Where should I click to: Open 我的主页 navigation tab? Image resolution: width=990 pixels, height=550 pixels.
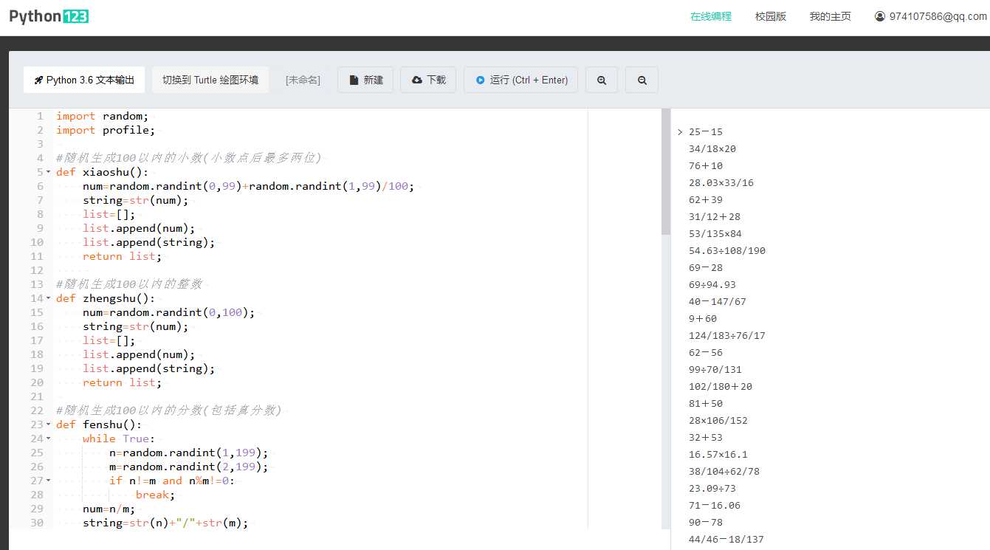click(830, 16)
